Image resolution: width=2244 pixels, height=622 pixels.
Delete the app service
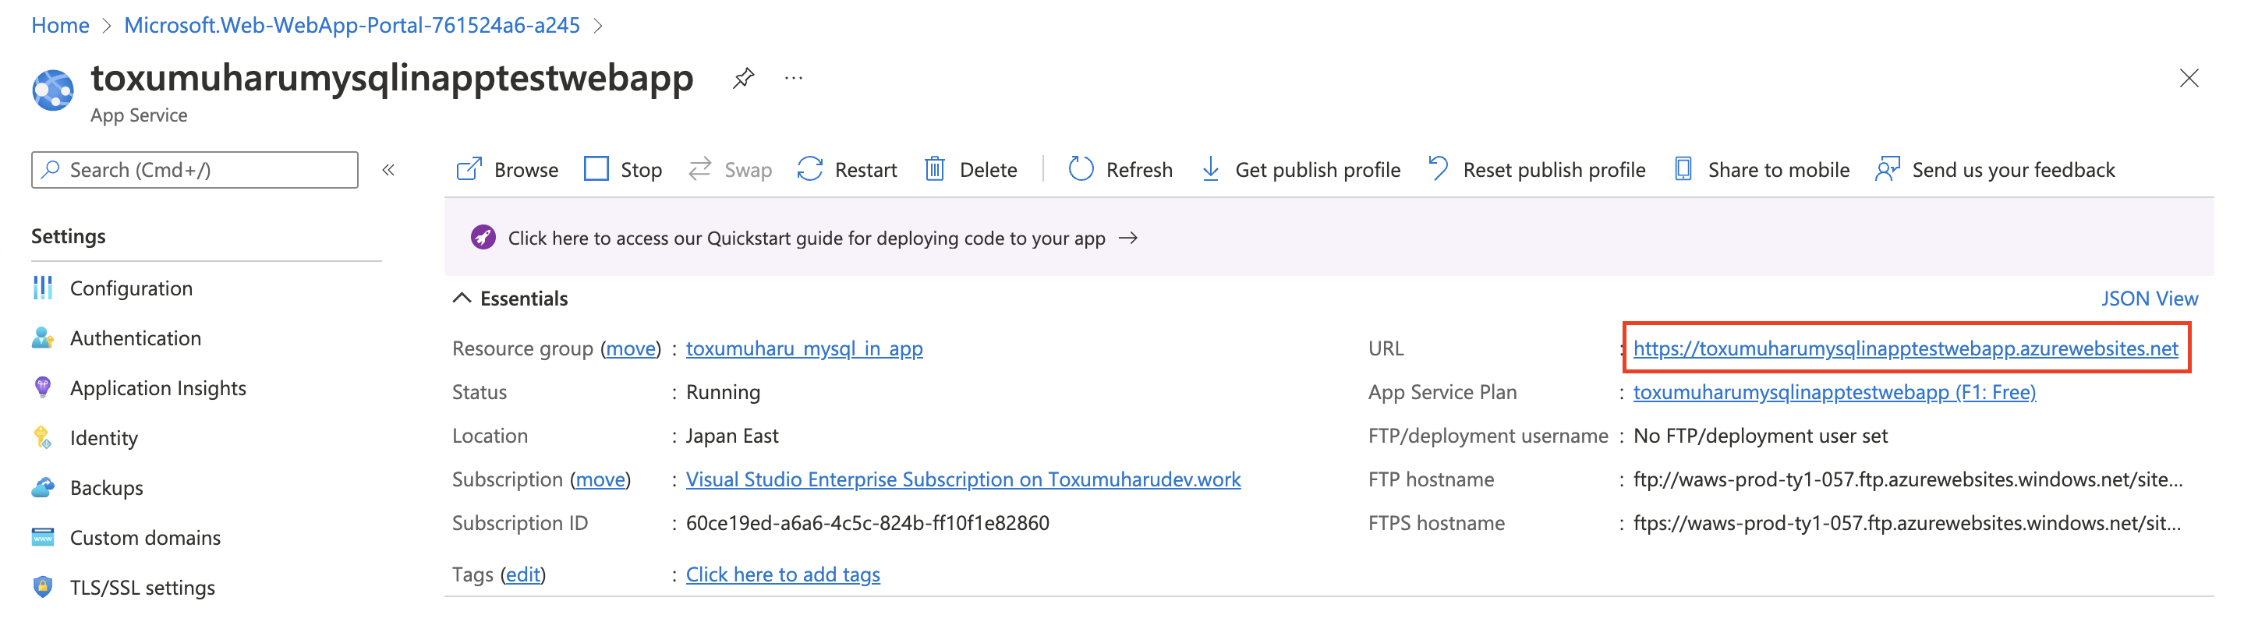[971, 169]
